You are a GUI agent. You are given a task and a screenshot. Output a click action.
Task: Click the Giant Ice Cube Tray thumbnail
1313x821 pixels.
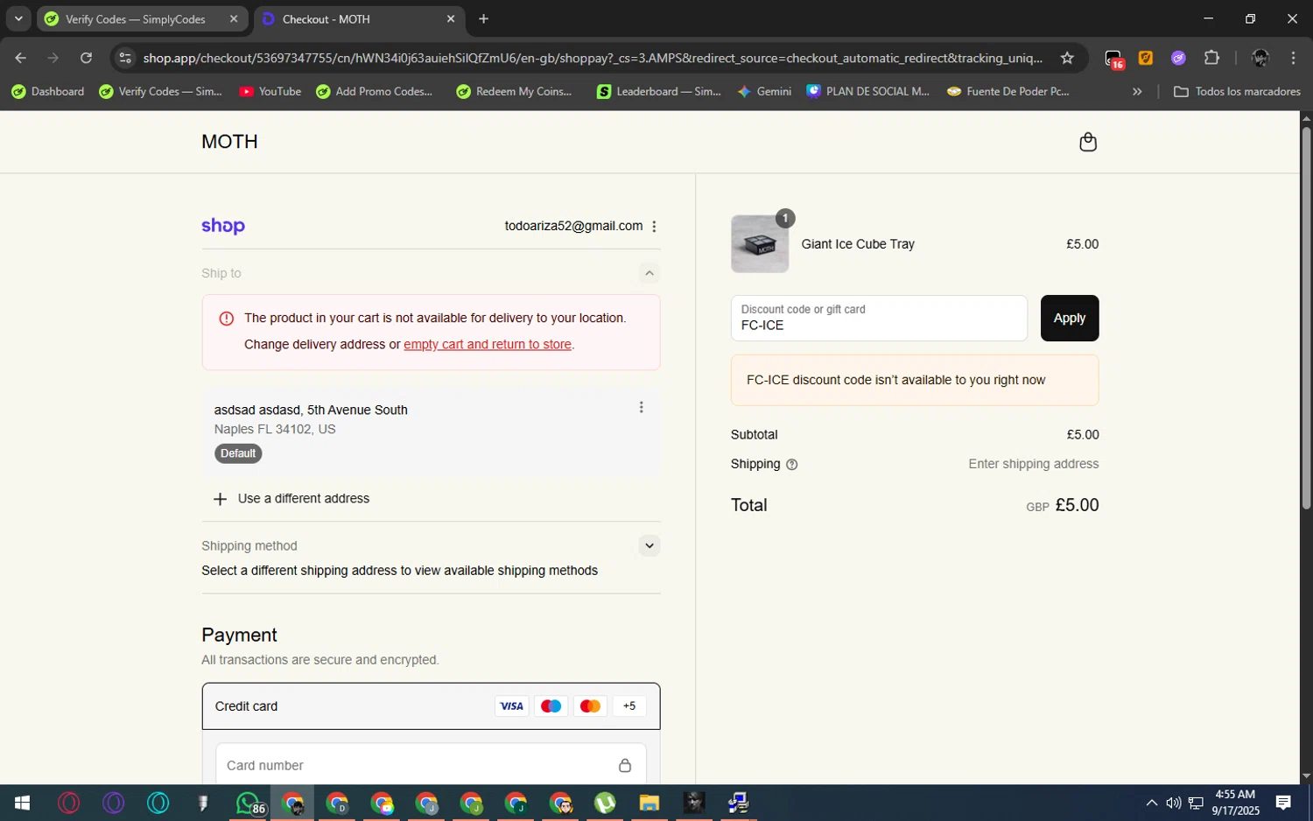point(760,244)
